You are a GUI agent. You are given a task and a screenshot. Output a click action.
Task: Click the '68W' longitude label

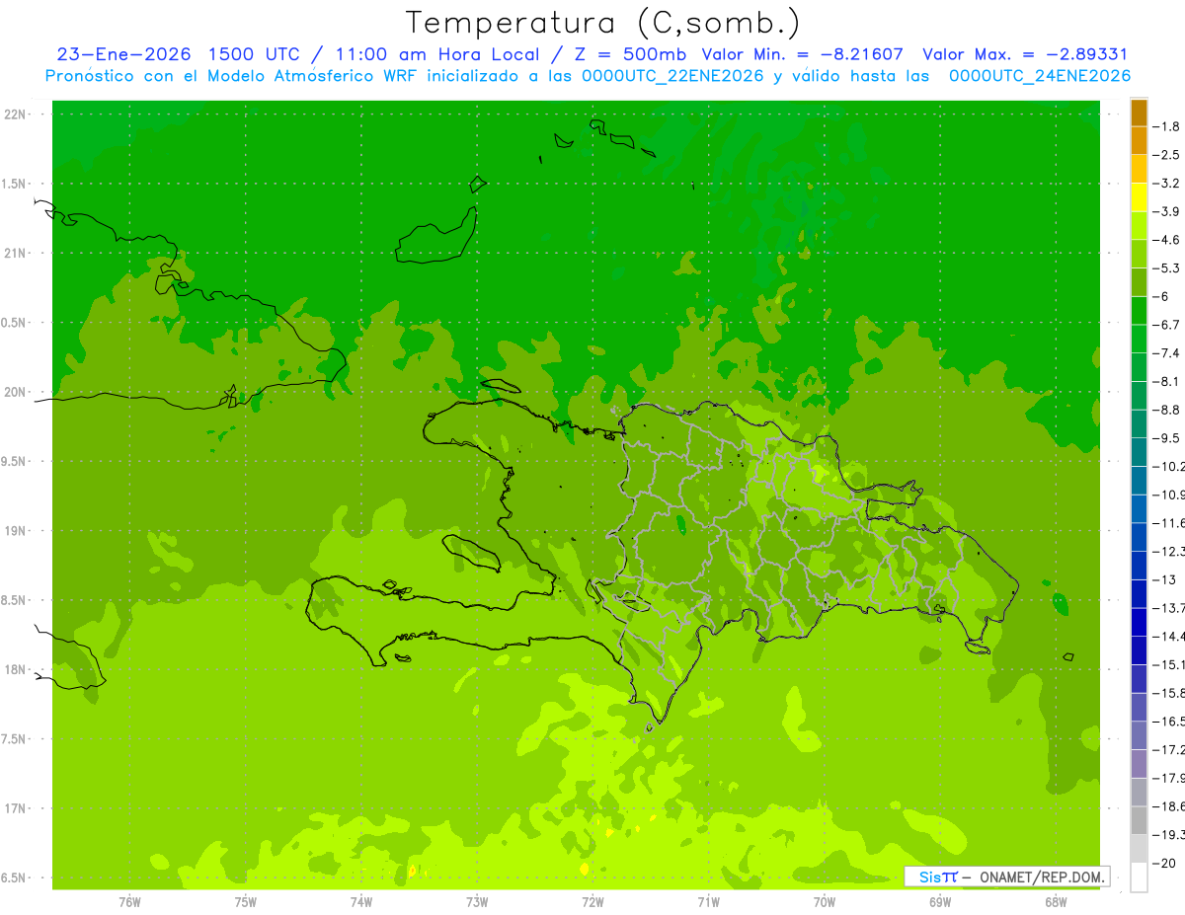click(1056, 901)
